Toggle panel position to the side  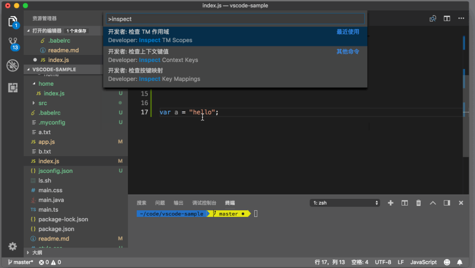click(447, 203)
